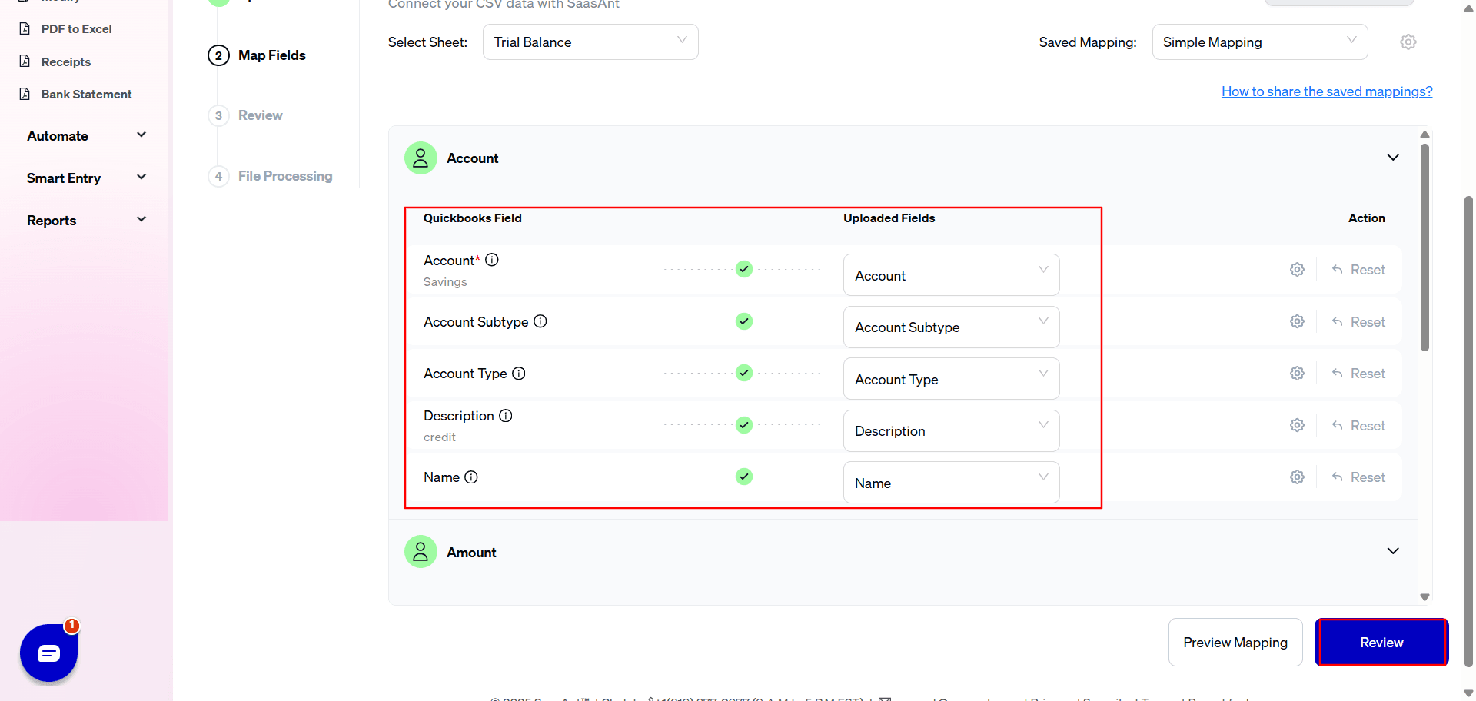
Task: Click the Receipts document icon
Action: [x=25, y=61]
